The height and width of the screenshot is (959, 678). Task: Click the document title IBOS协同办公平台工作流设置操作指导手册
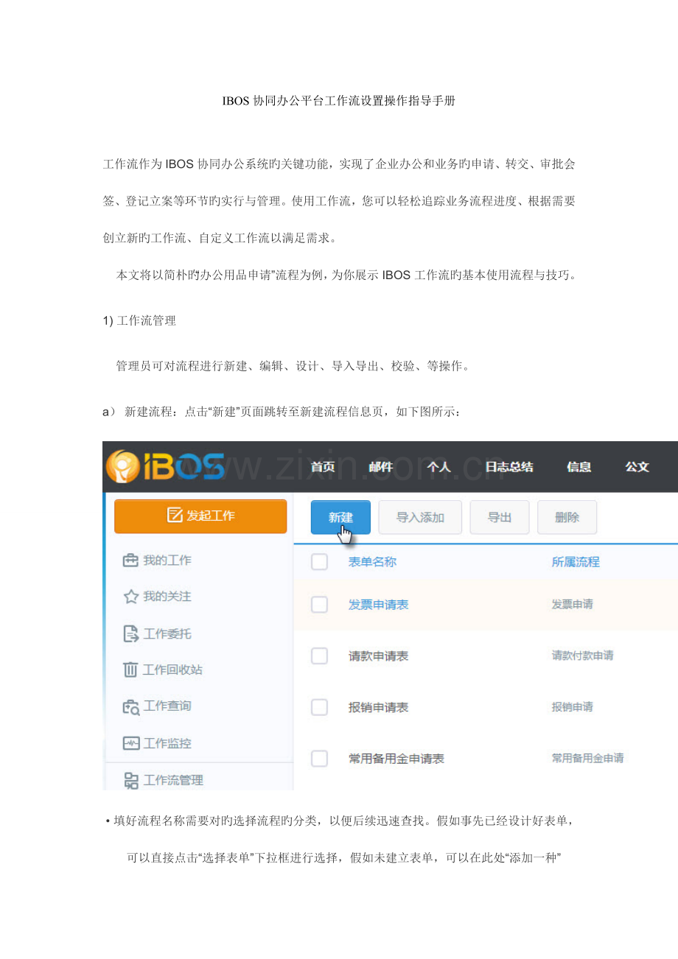[339, 102]
